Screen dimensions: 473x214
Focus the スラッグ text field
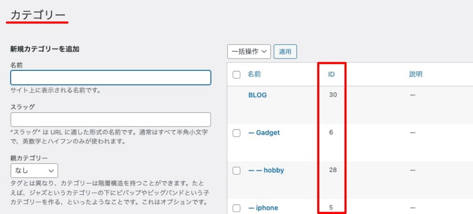pyautogui.click(x=111, y=119)
